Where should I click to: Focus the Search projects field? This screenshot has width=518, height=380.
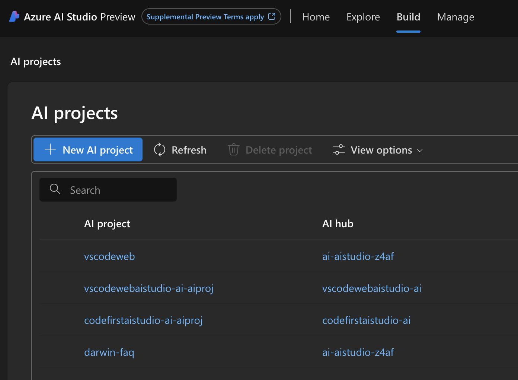(108, 190)
